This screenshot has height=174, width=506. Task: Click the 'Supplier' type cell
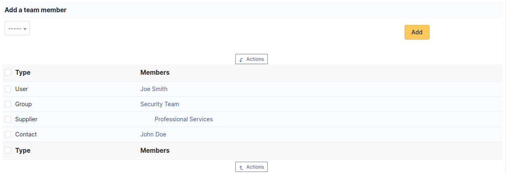coord(26,119)
